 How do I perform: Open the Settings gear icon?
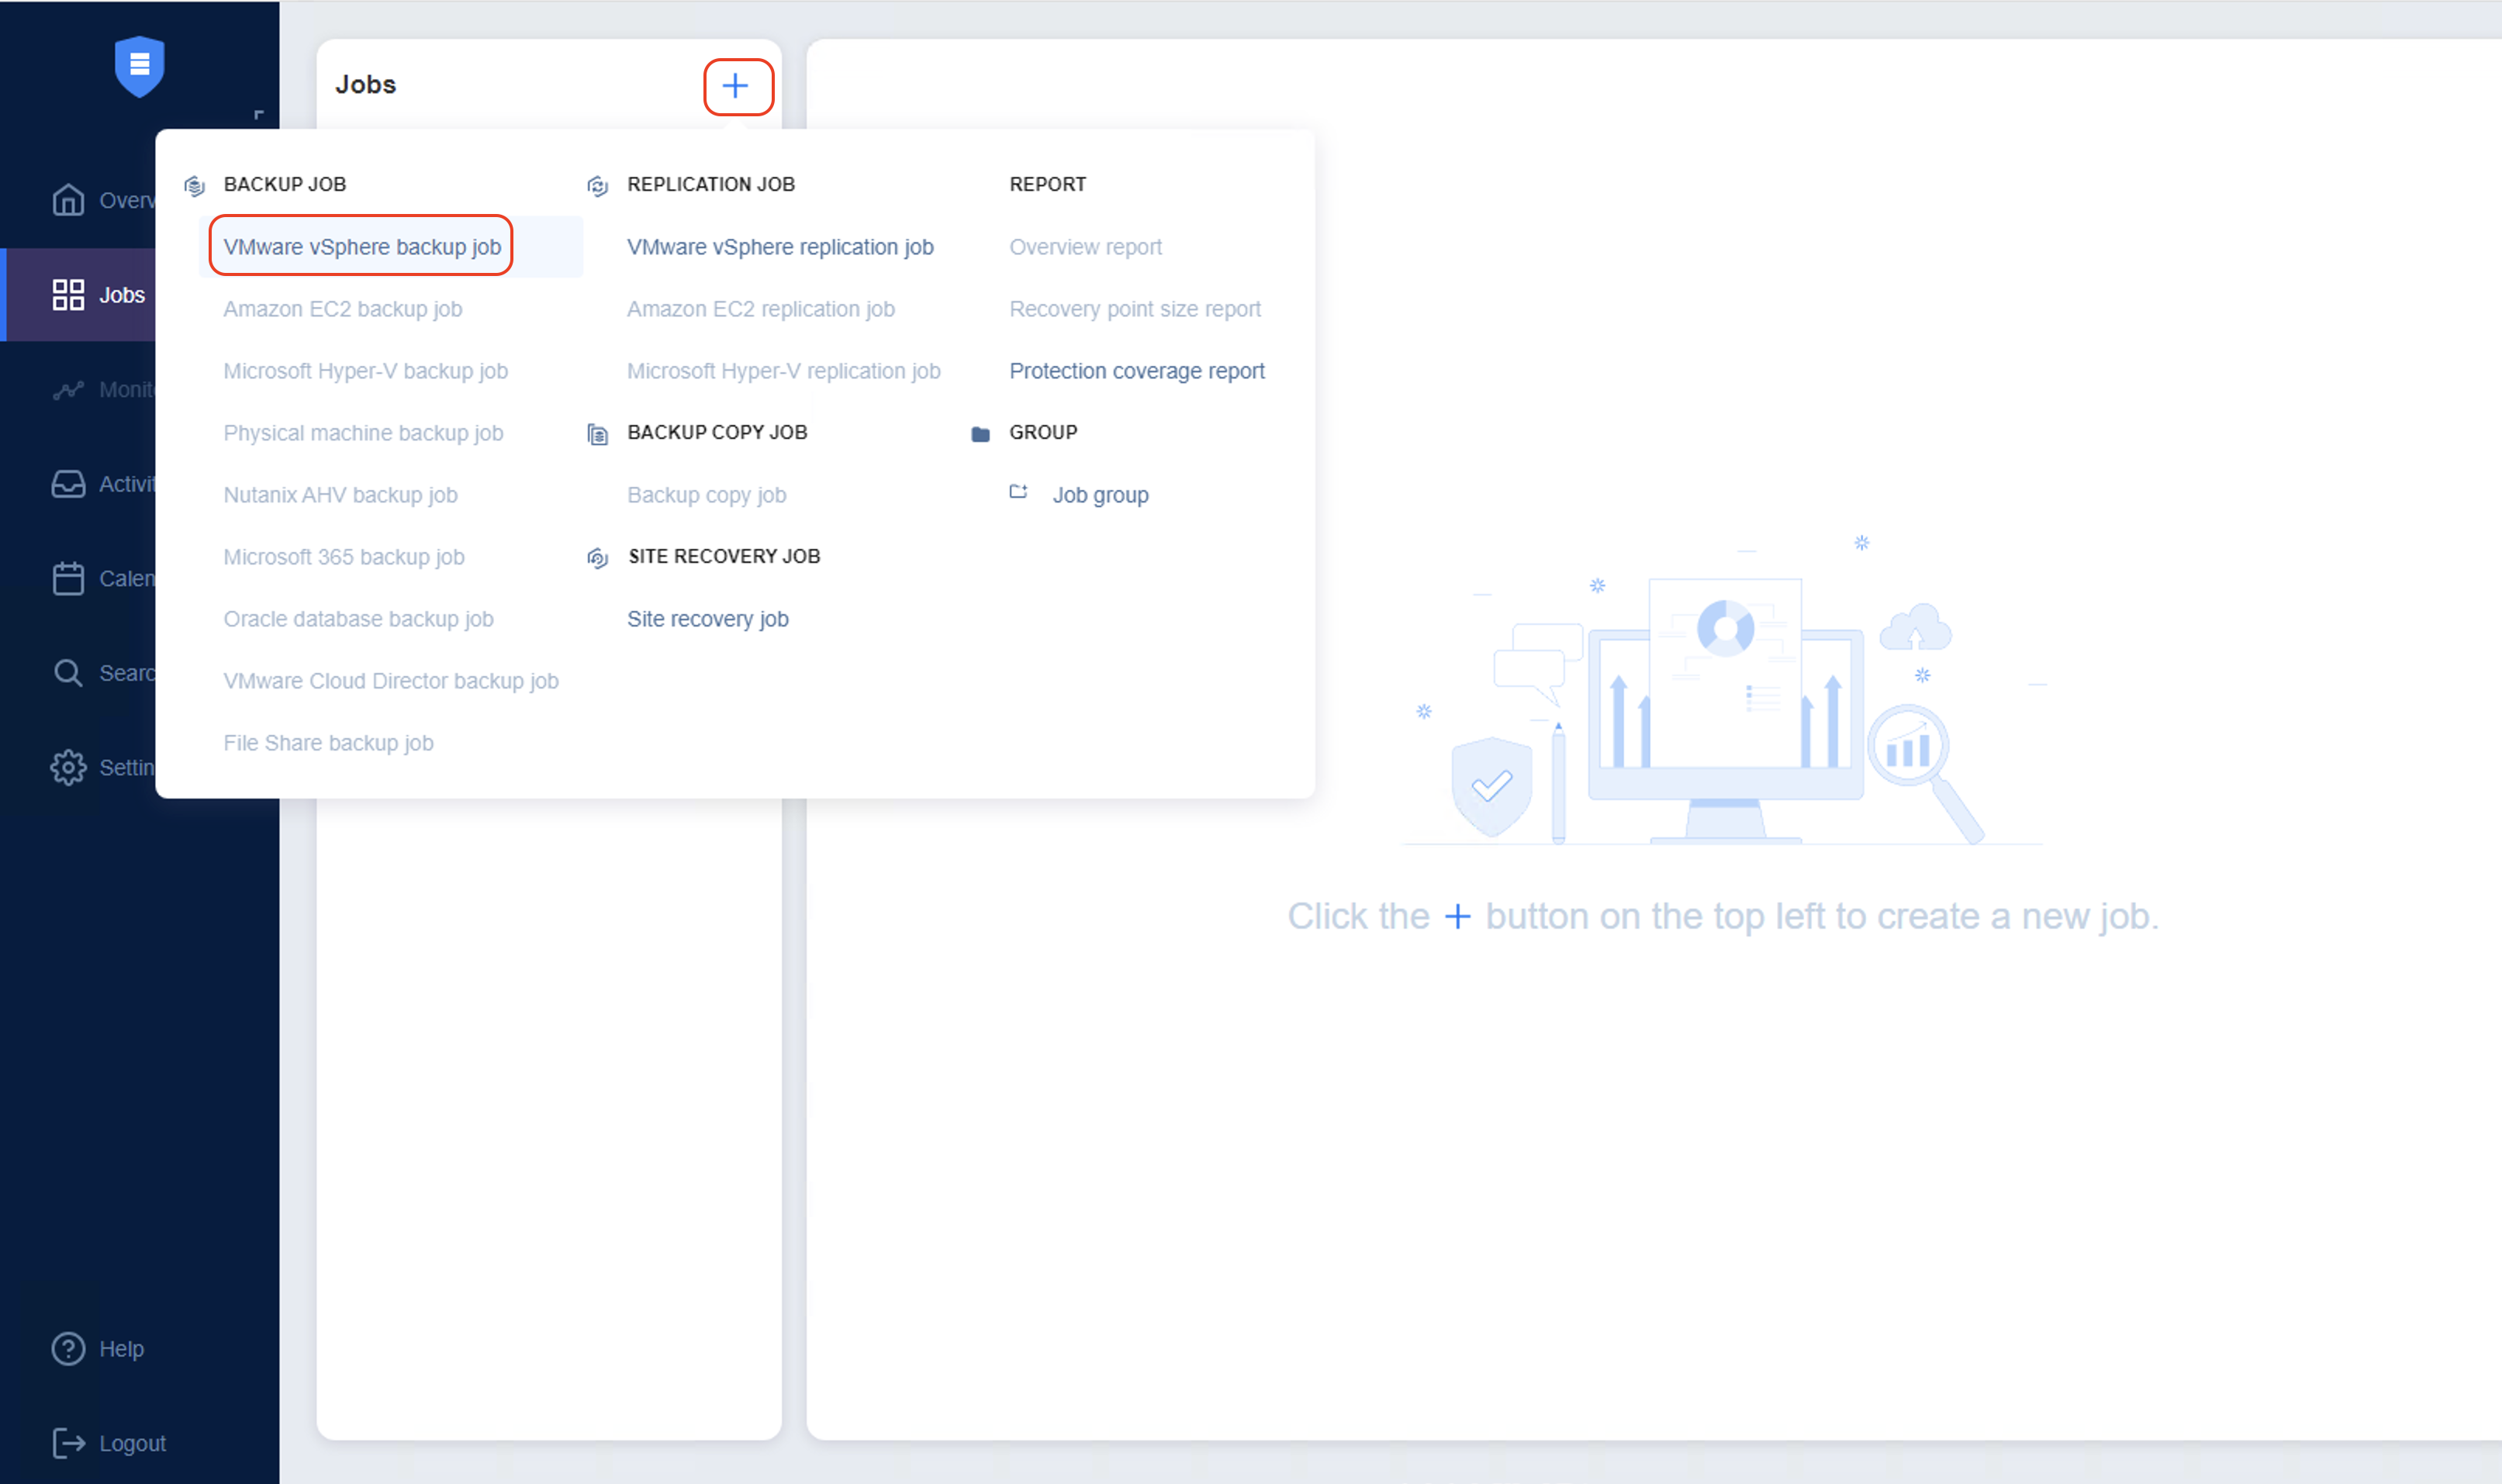coord(68,767)
